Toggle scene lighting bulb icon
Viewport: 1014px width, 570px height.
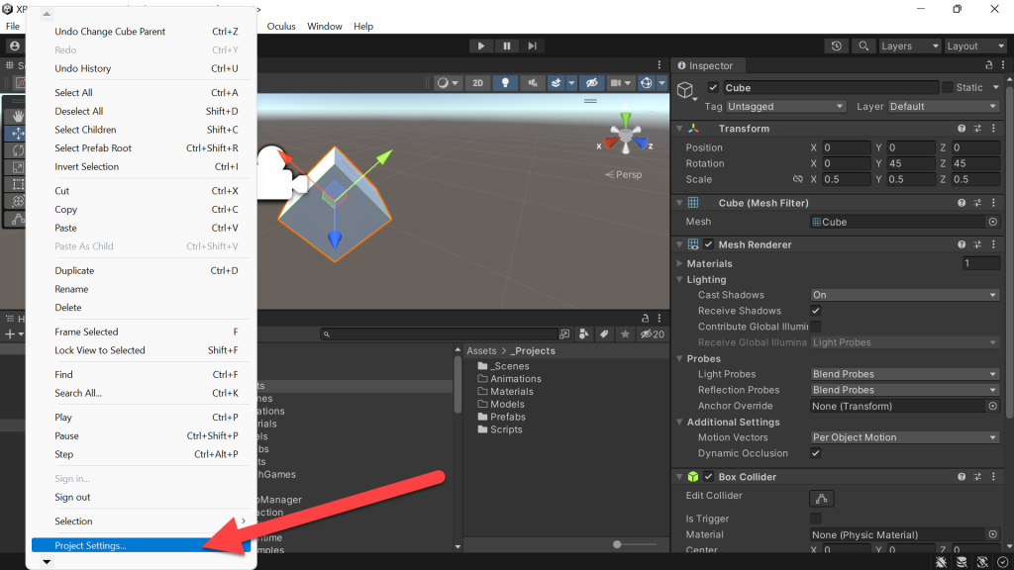(505, 83)
